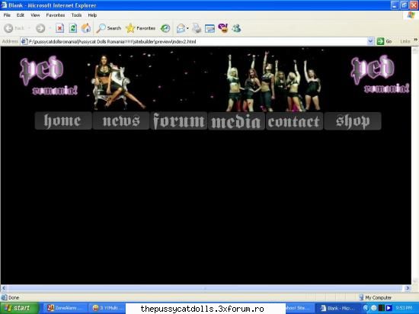Click the vertical scrollbar up arrow
Viewport: 419px width, 314px height.
pos(415,50)
